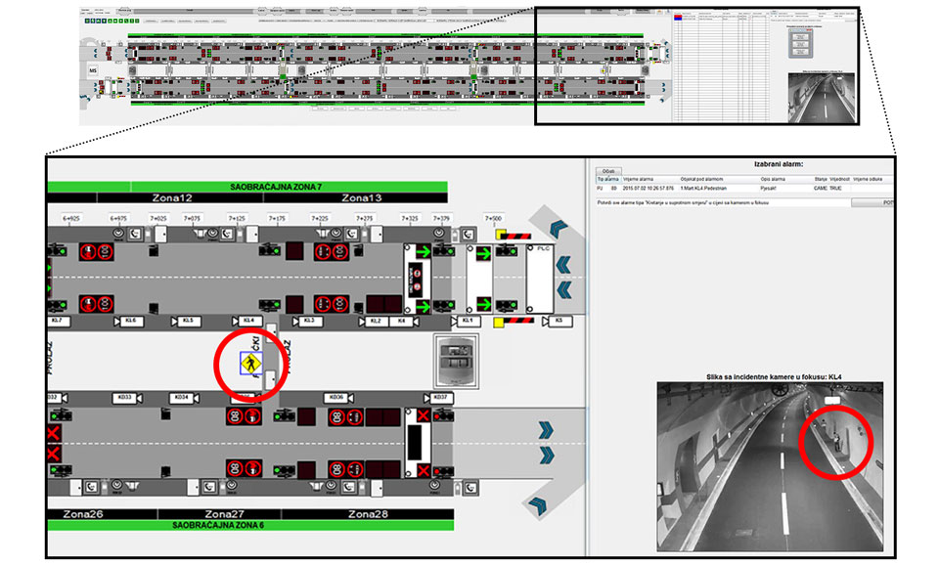Select camera KD36 in the lower tube
Screen dimensions: 939x565
(x=337, y=398)
